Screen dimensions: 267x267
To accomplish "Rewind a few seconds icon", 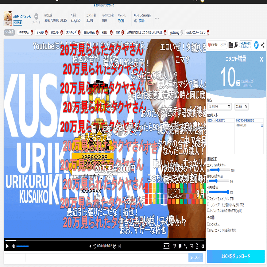I will 95,246.
